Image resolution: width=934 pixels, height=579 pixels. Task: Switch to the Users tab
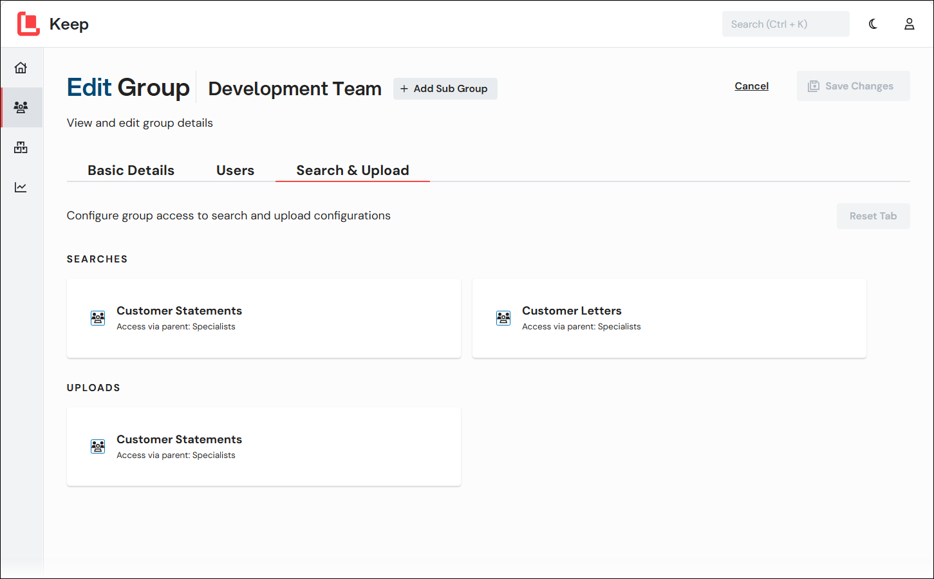pos(235,170)
